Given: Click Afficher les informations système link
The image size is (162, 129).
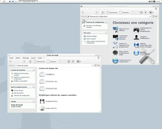Looking at the screenshot, I should point(21,74).
